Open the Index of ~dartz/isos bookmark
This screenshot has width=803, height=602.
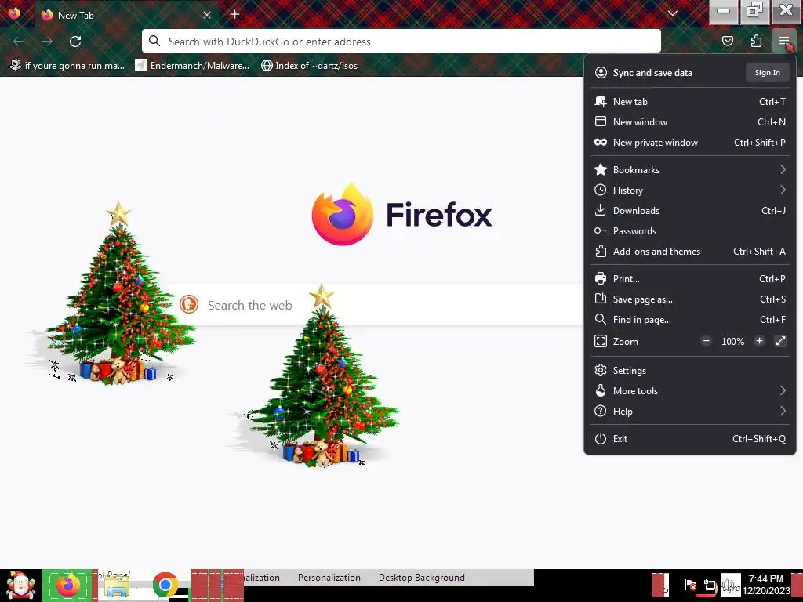point(309,66)
